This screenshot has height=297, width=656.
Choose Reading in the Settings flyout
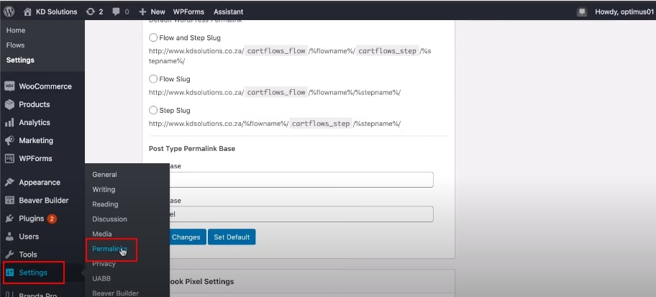point(105,204)
